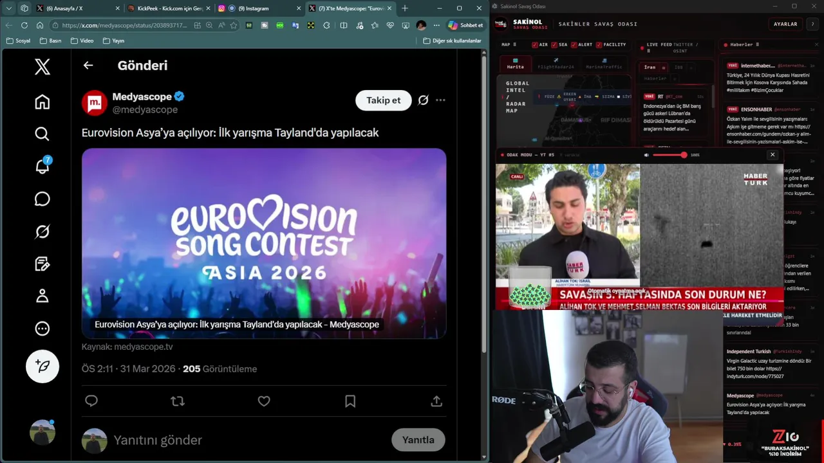Viewport: 824px width, 463px height.
Task: Open help question mark button in Sakinol
Action: (x=812, y=24)
